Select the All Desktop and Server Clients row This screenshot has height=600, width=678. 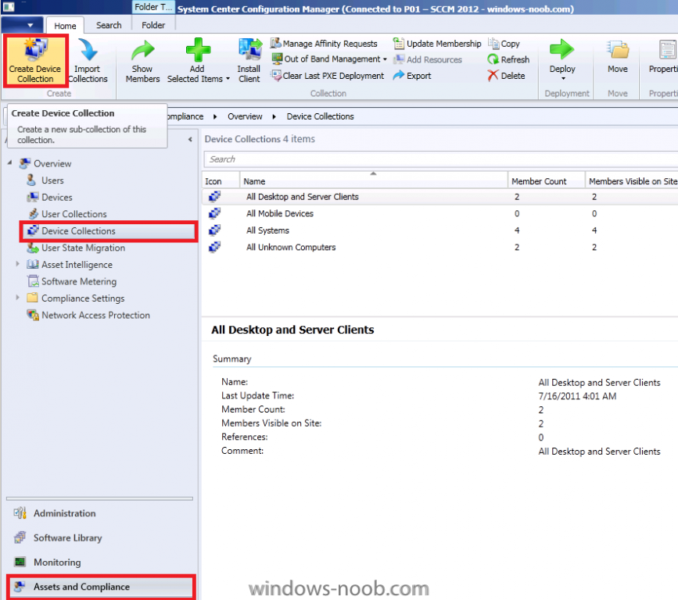pyautogui.click(x=439, y=197)
